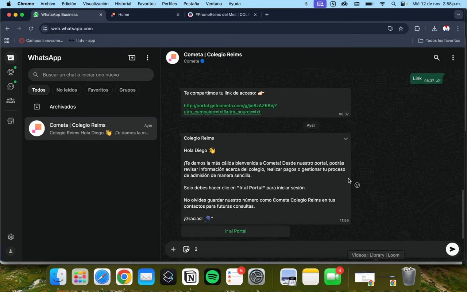Select the WhatsApp Business browser tab
The width and height of the screenshot is (467, 292).
[x=67, y=15]
